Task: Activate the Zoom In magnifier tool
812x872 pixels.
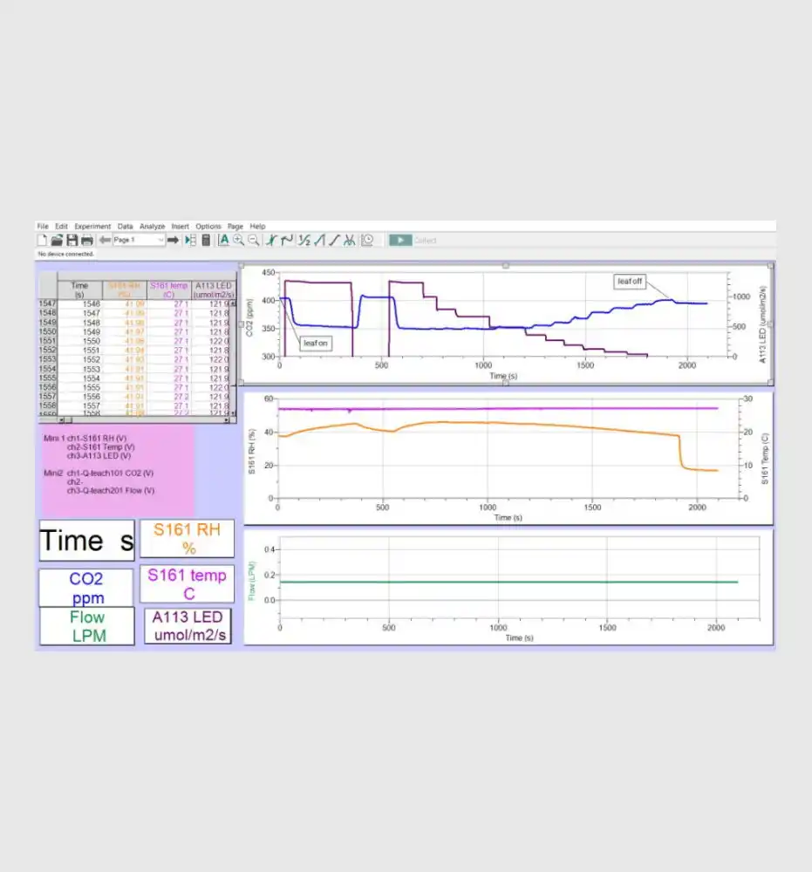Action: tap(238, 240)
